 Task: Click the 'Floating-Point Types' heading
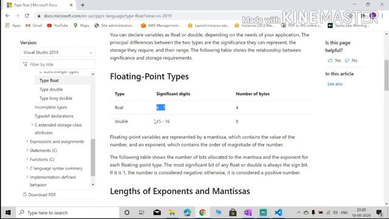pyautogui.click(x=150, y=77)
